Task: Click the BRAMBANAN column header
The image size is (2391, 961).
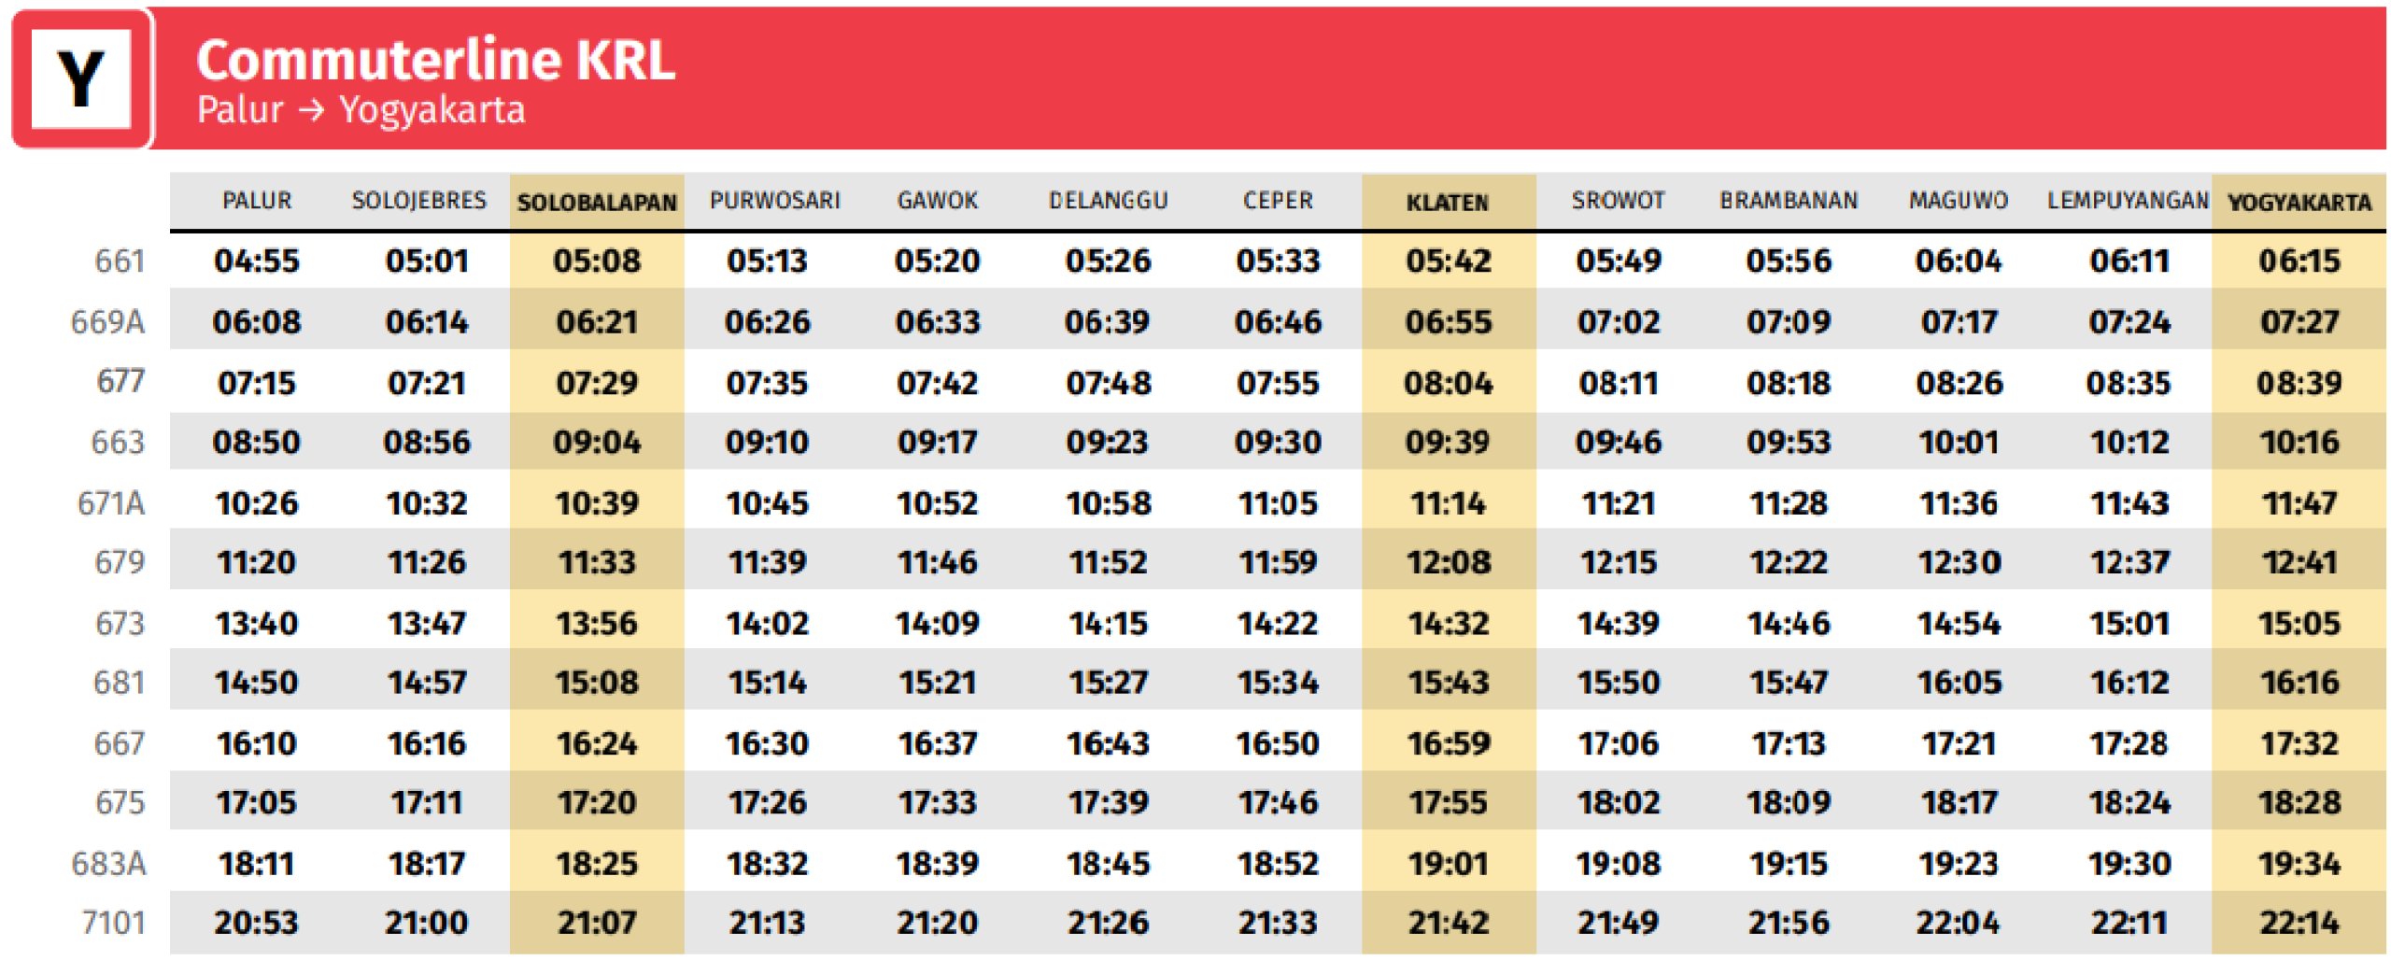Action: point(1789,201)
